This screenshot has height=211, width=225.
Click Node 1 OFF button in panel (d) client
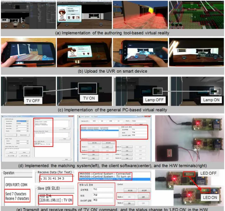click(x=107, y=147)
